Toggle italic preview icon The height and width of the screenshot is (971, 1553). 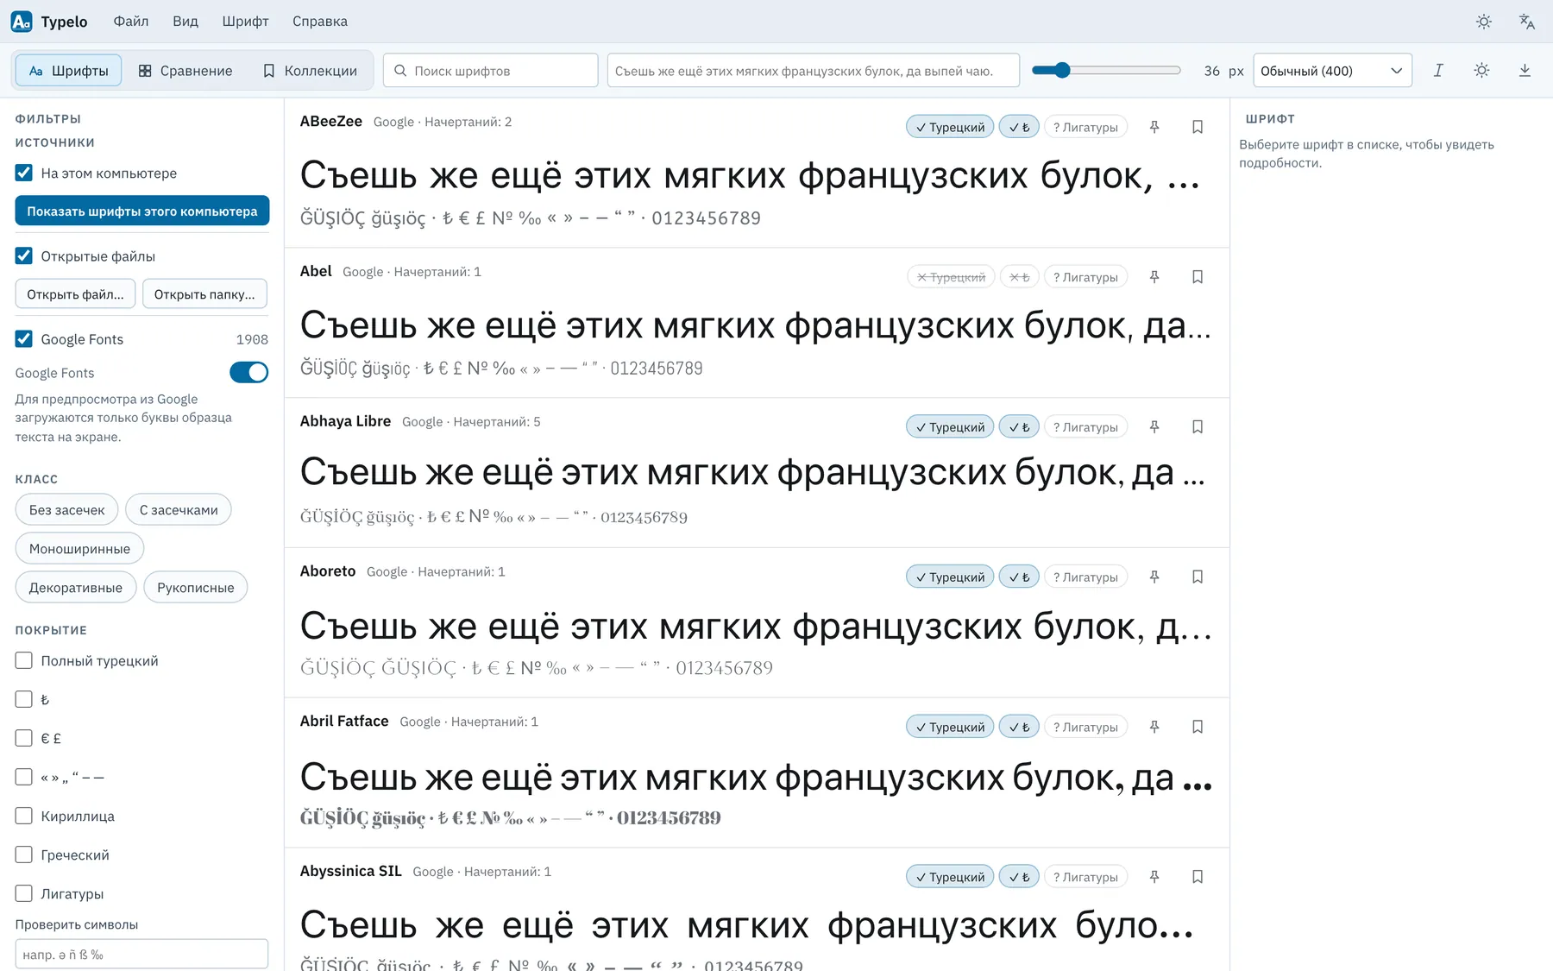pos(1438,71)
